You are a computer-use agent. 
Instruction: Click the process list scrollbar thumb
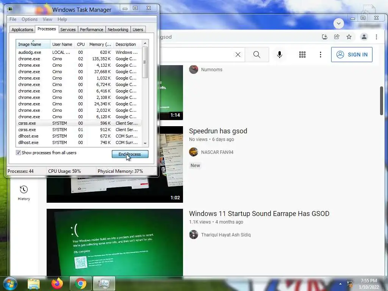point(145,63)
